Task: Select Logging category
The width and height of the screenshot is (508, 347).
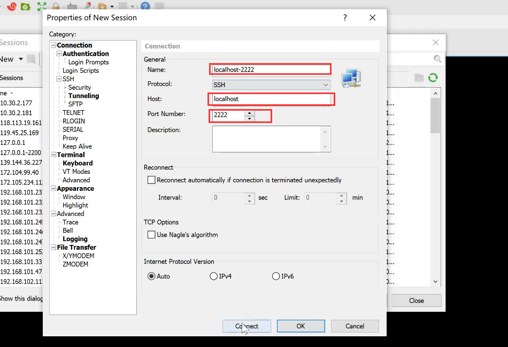Action: pyautogui.click(x=75, y=239)
